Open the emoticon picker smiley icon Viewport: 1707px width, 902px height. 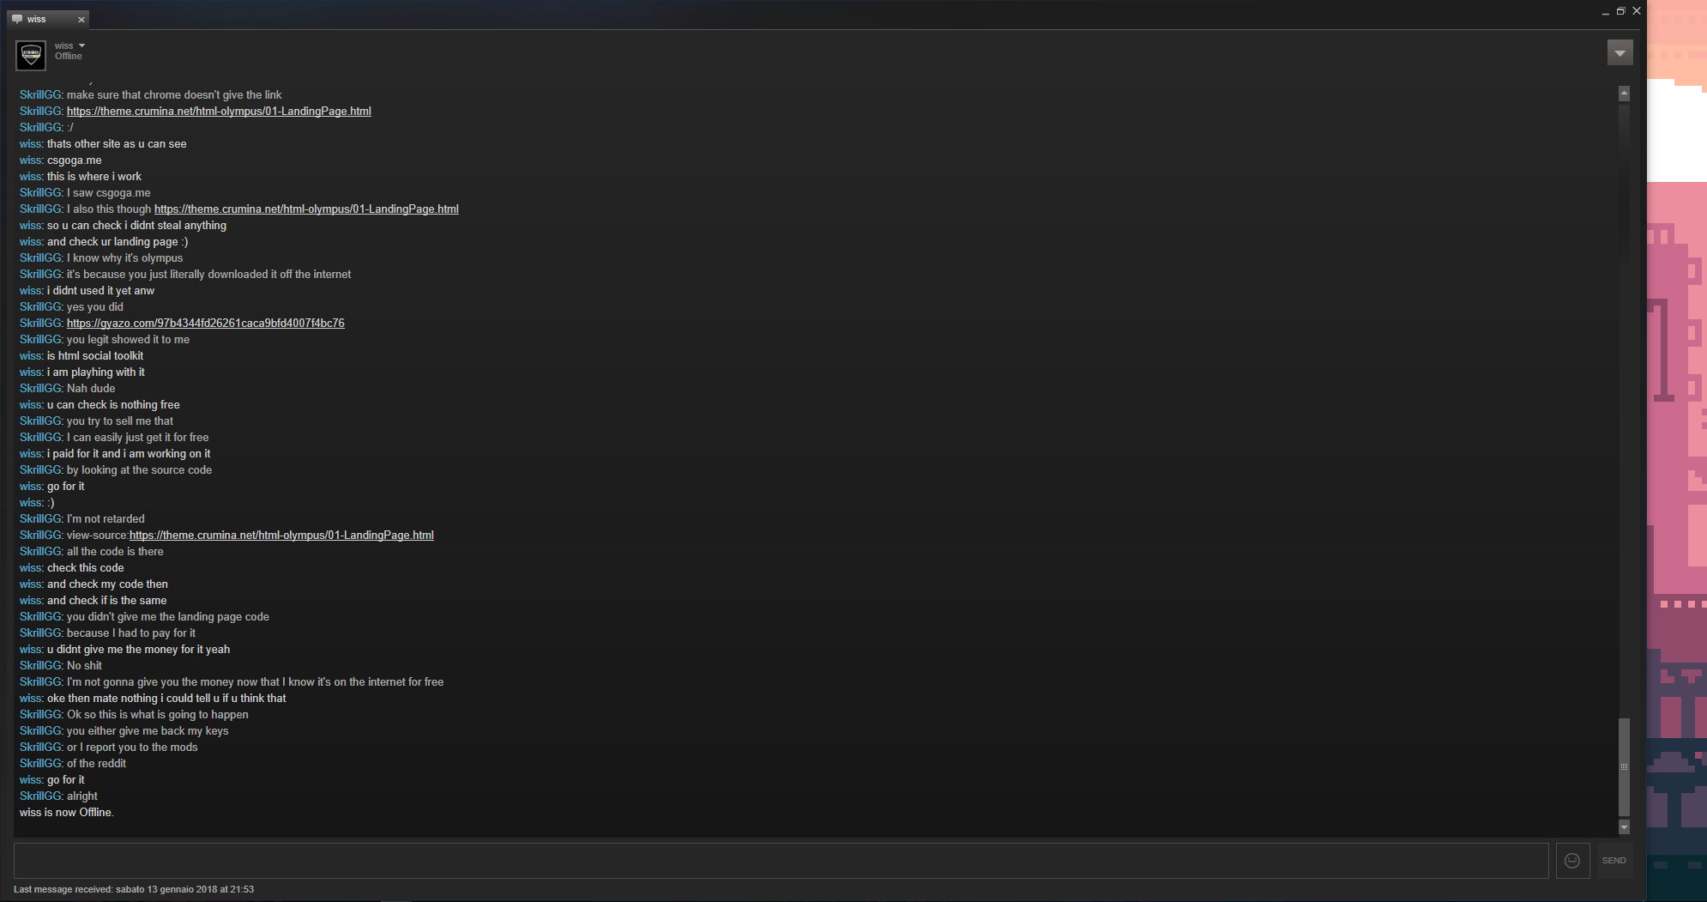1572,860
